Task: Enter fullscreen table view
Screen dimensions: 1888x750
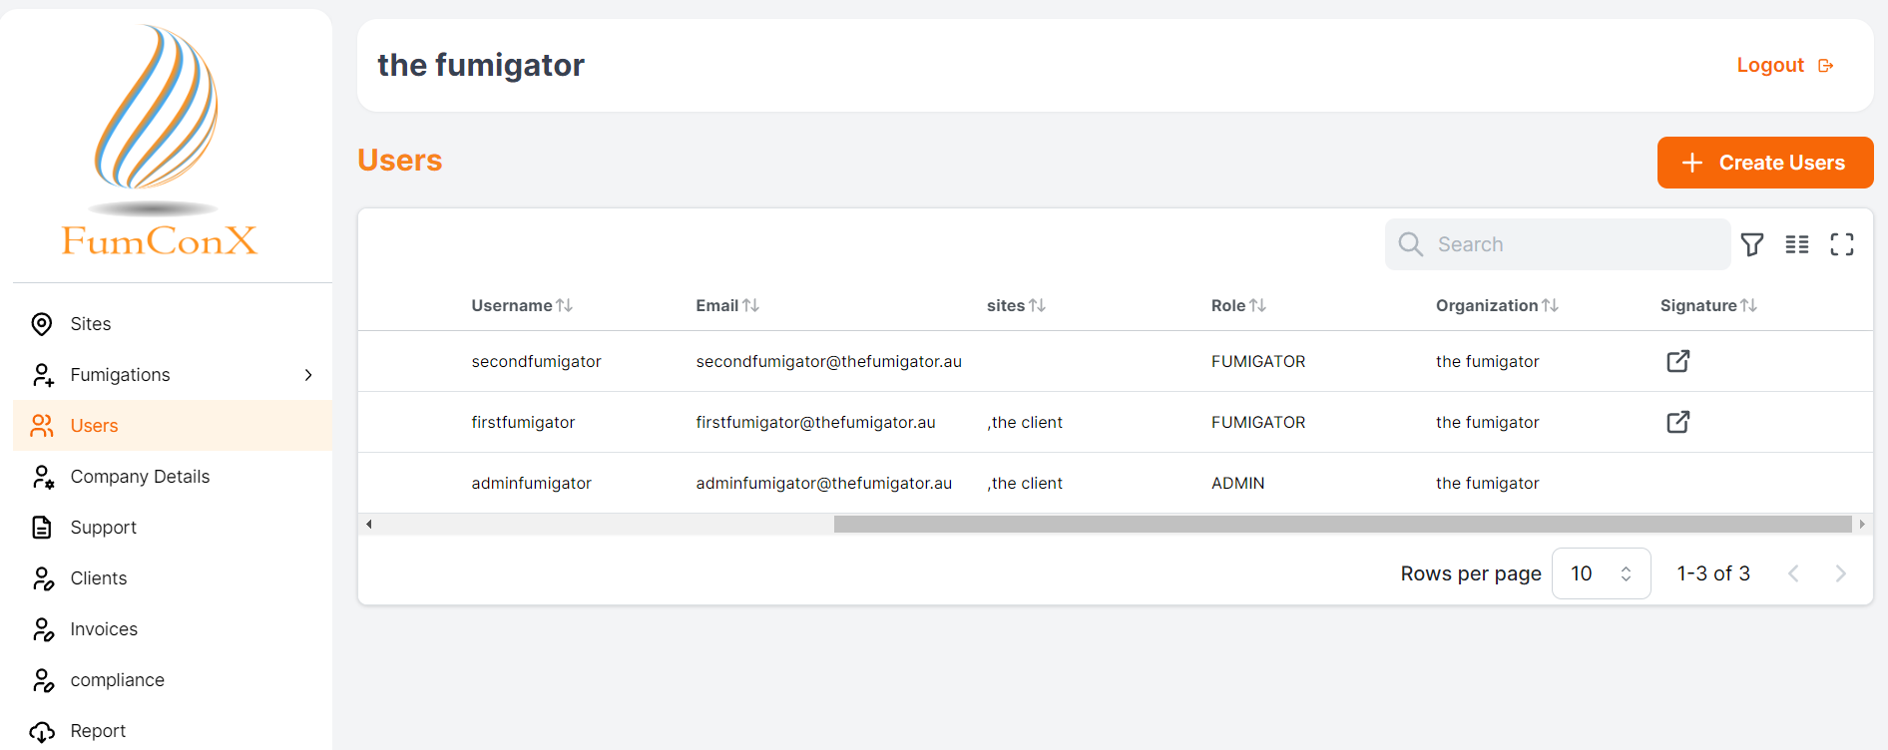Action: pos(1841,244)
